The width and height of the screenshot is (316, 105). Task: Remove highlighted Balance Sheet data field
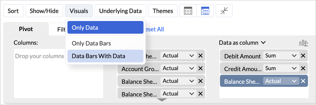tap(303, 81)
